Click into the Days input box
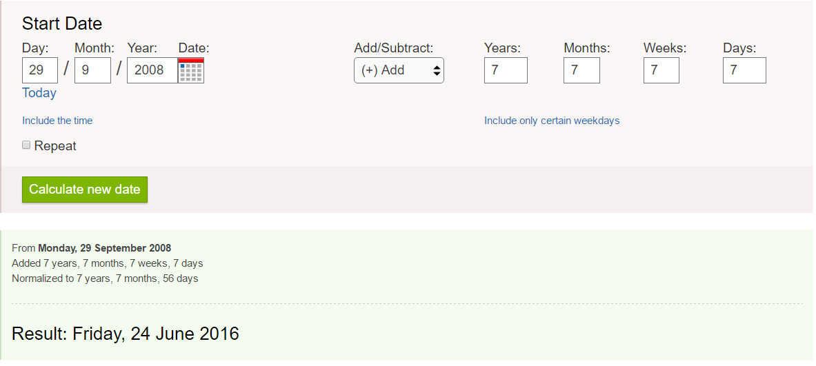816x366 pixels. [744, 70]
